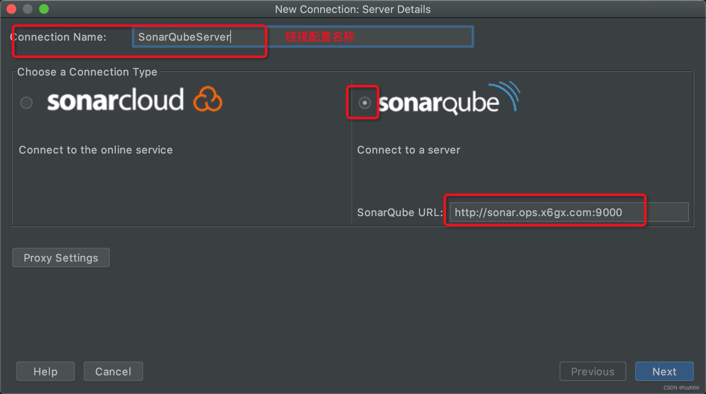Image resolution: width=706 pixels, height=394 pixels.
Task: Click the sonarcloud logo text
Action: pos(116,101)
